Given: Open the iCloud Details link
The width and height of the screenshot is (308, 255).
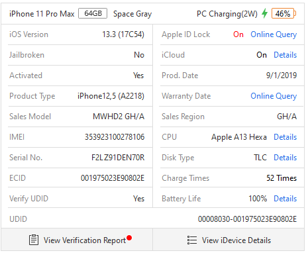Looking at the screenshot, I should (x=285, y=55).
